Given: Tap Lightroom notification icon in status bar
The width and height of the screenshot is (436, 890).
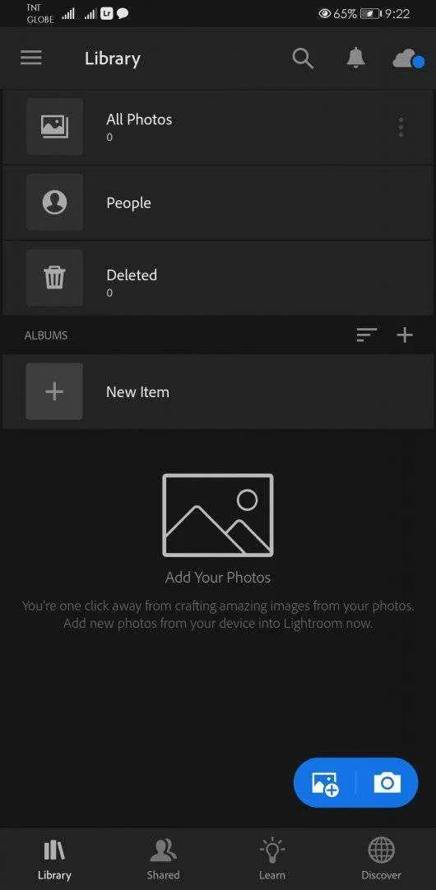Looking at the screenshot, I should pos(107,14).
